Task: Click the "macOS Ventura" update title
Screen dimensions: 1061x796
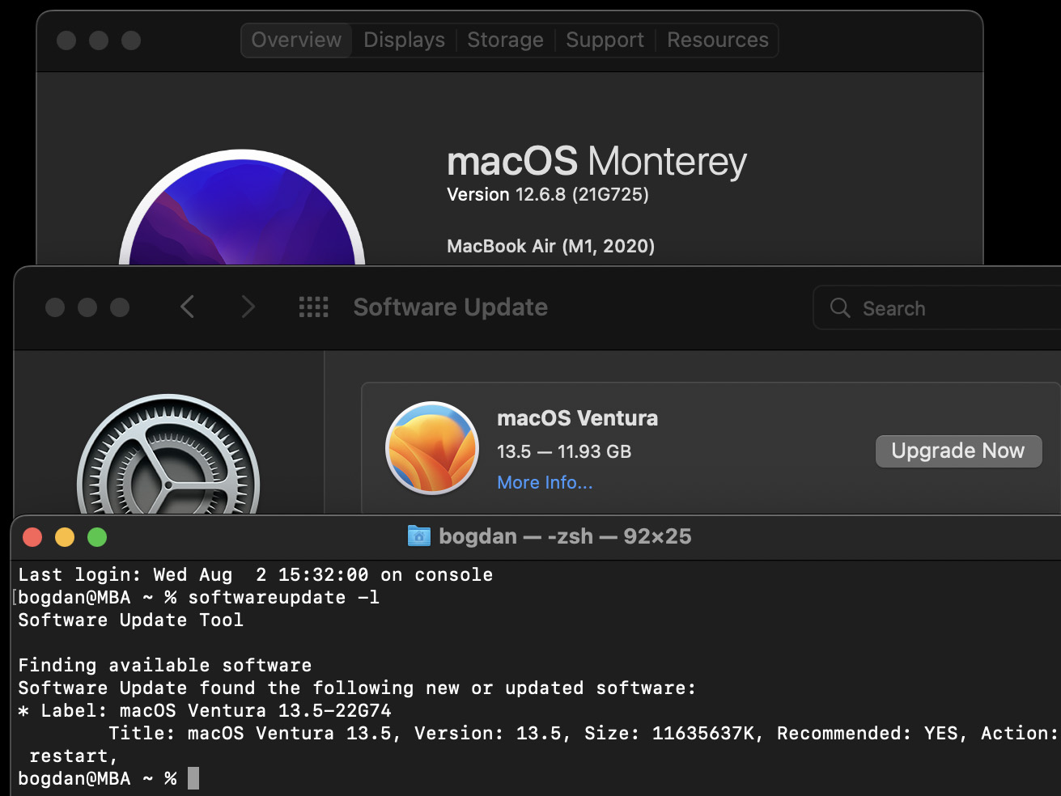Action: pyautogui.click(x=577, y=418)
